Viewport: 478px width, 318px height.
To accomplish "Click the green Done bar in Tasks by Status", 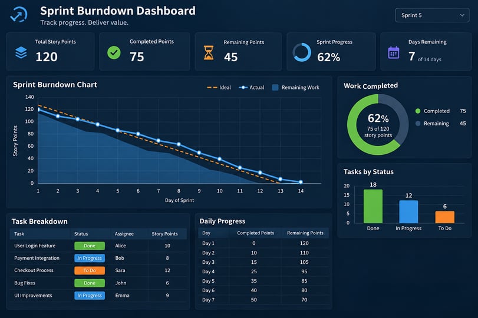I will [x=373, y=206].
